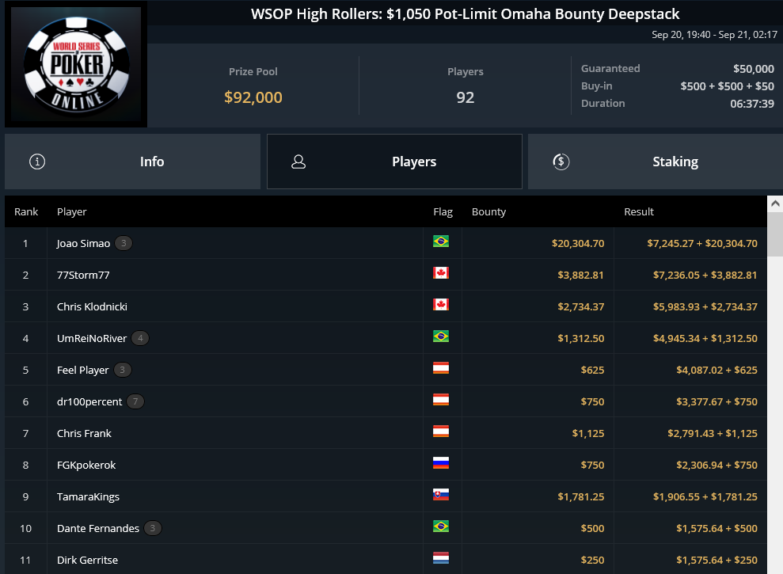
Task: Click the 3 badge next to Dante Fernandes
Action: [153, 528]
